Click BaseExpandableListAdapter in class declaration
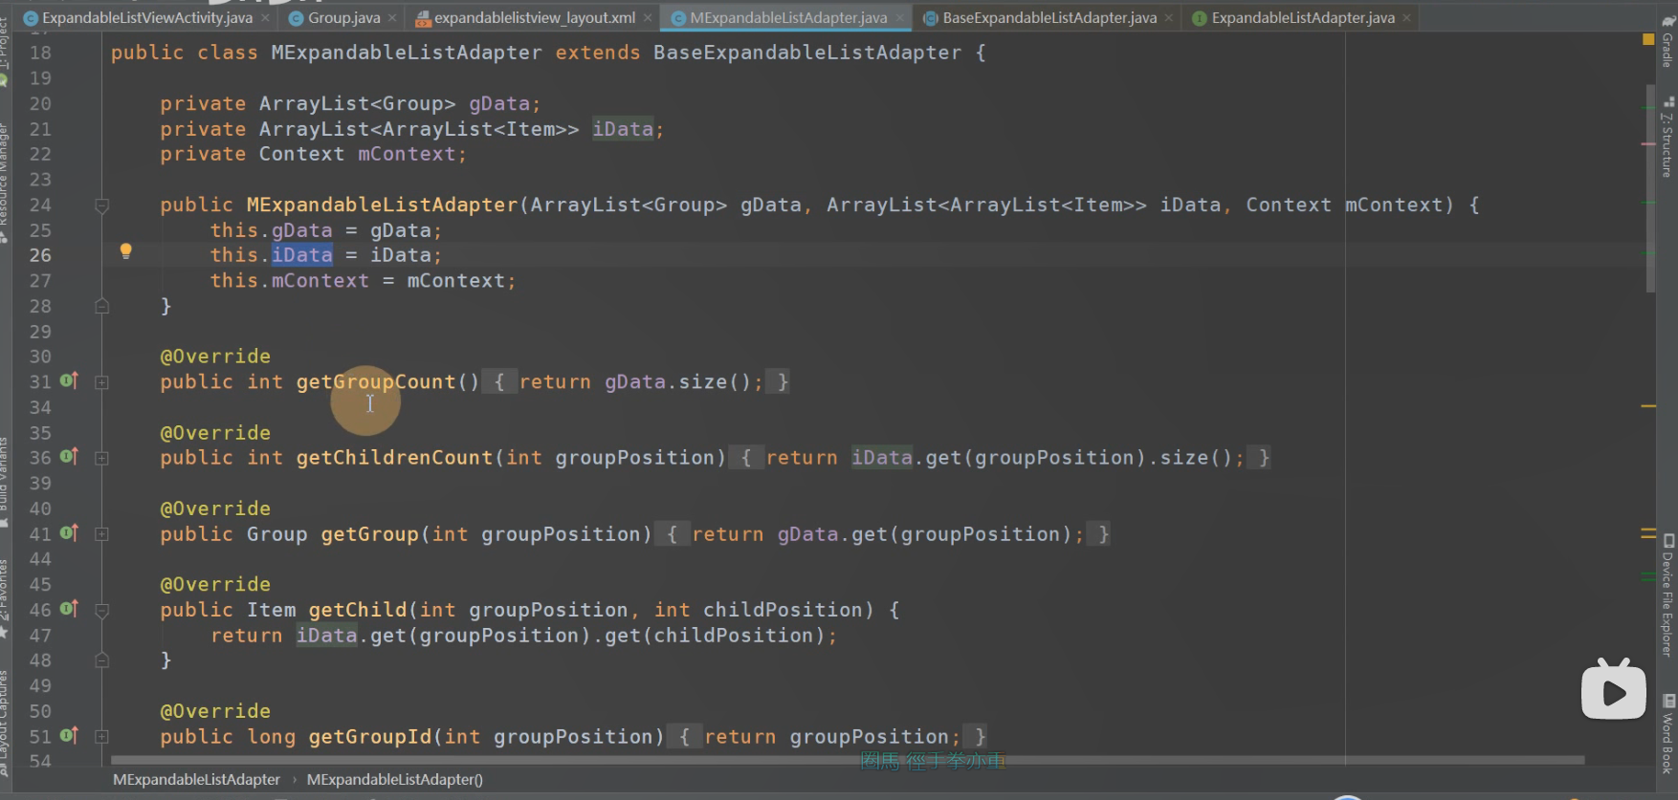 (807, 53)
